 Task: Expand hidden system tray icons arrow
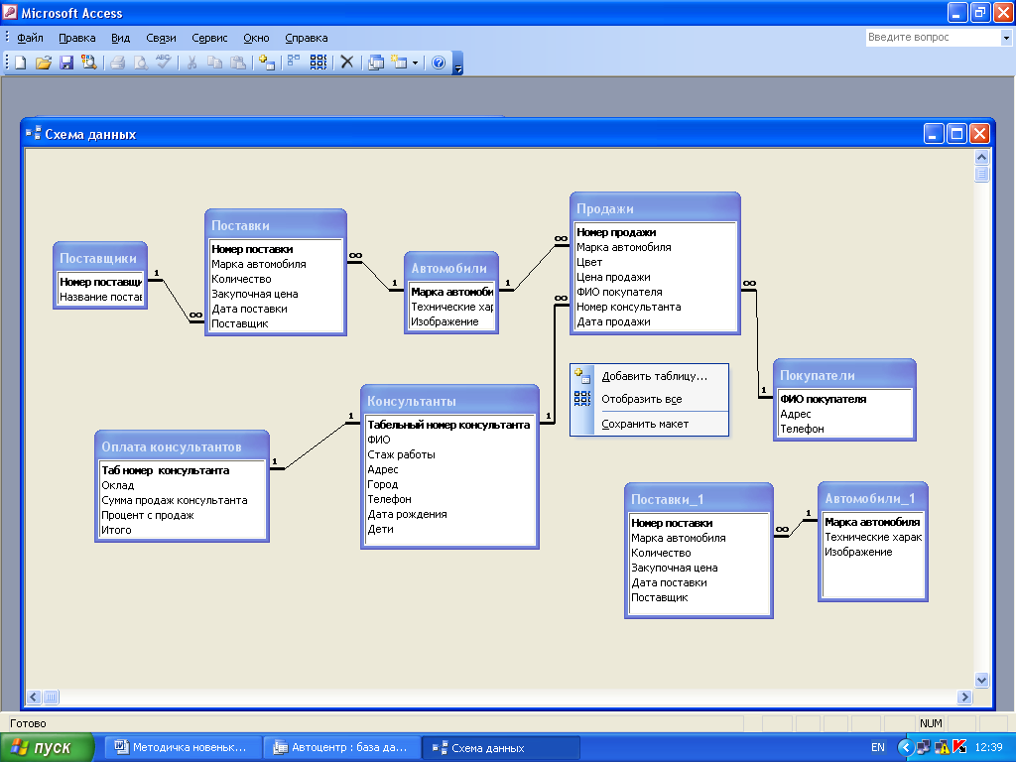tap(905, 748)
